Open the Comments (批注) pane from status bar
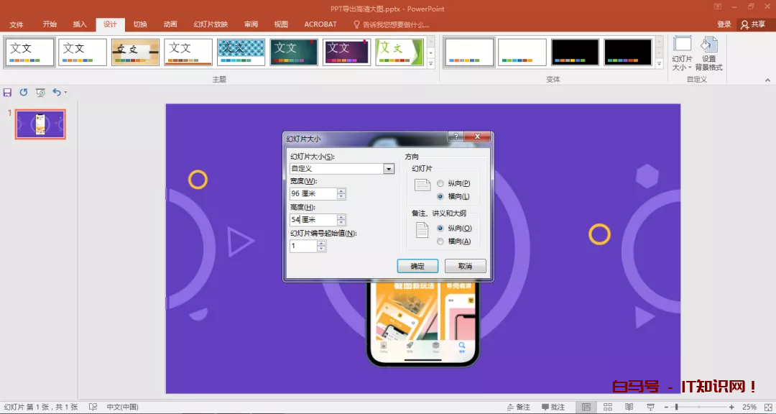 pos(552,407)
